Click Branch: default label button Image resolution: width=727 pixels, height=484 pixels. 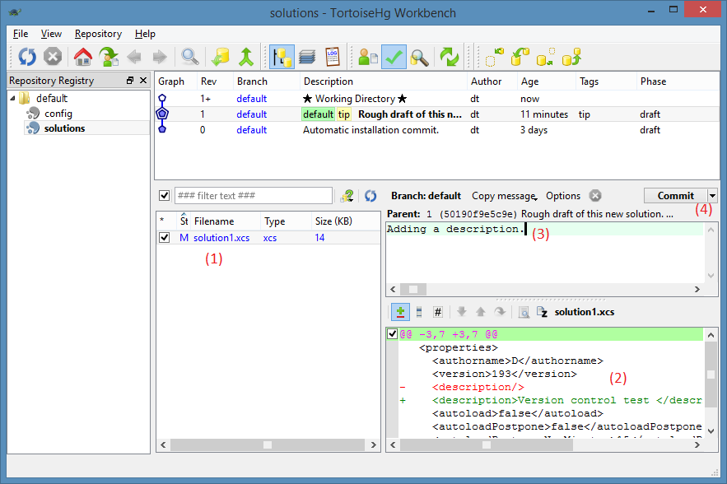[426, 196]
